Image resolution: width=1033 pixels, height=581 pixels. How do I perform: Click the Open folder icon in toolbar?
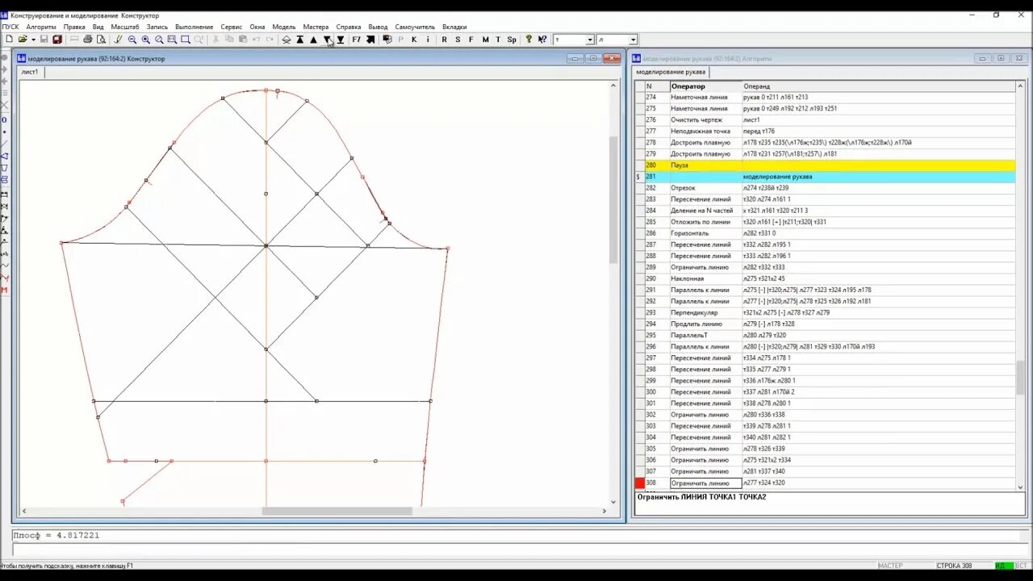tap(23, 40)
